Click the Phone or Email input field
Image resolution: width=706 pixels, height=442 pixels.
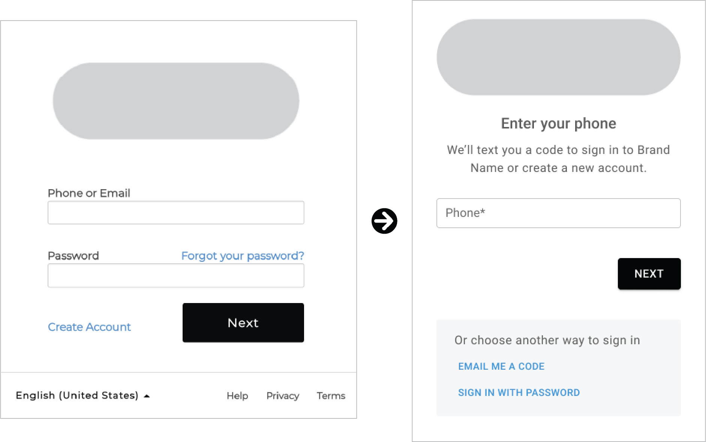pos(175,212)
